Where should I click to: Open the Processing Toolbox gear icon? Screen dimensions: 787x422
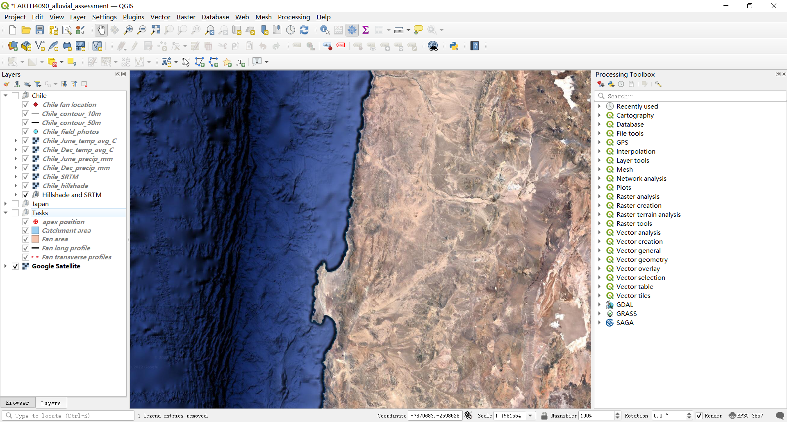352,30
